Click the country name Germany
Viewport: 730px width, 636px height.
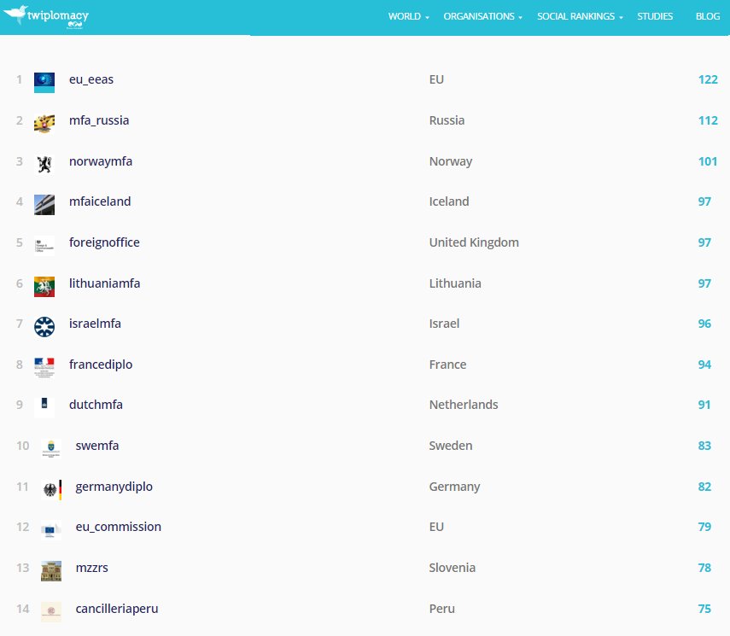[454, 487]
